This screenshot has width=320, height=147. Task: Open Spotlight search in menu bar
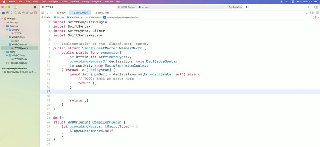[x=287, y=2]
